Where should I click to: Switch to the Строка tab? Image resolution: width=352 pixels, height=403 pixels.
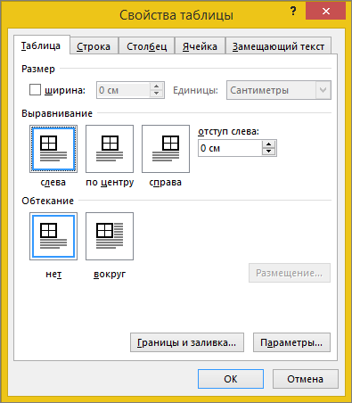[x=94, y=46]
